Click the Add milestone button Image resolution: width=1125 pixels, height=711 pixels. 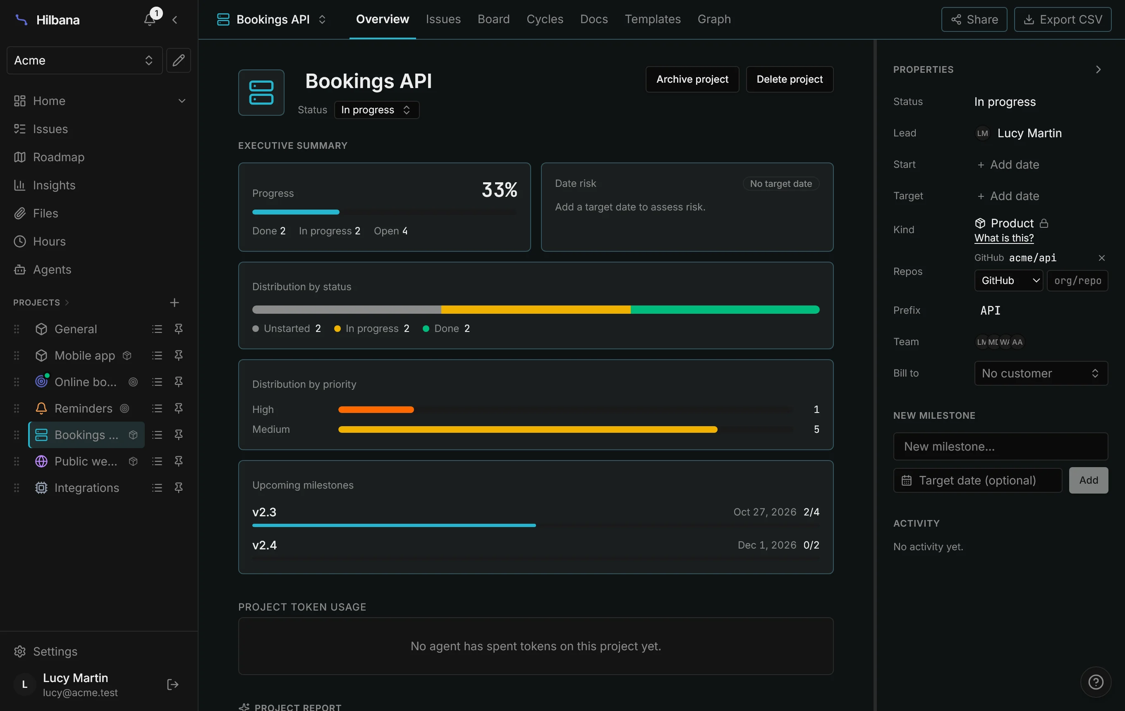pyautogui.click(x=1088, y=480)
